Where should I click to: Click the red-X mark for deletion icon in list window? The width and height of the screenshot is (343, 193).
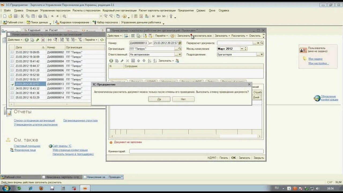pyautogui.click(x=43, y=40)
